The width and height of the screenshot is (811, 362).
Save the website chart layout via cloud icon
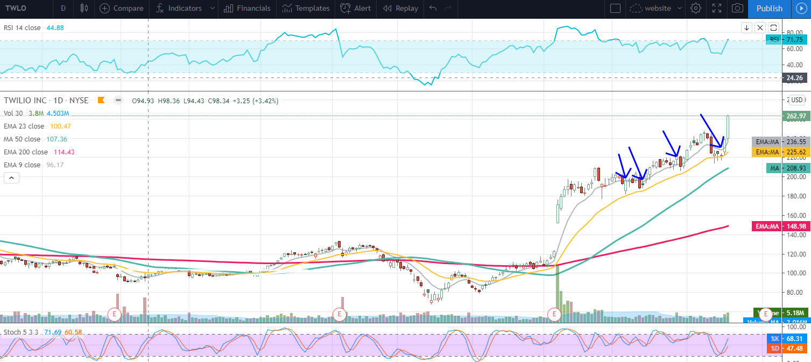click(x=636, y=8)
